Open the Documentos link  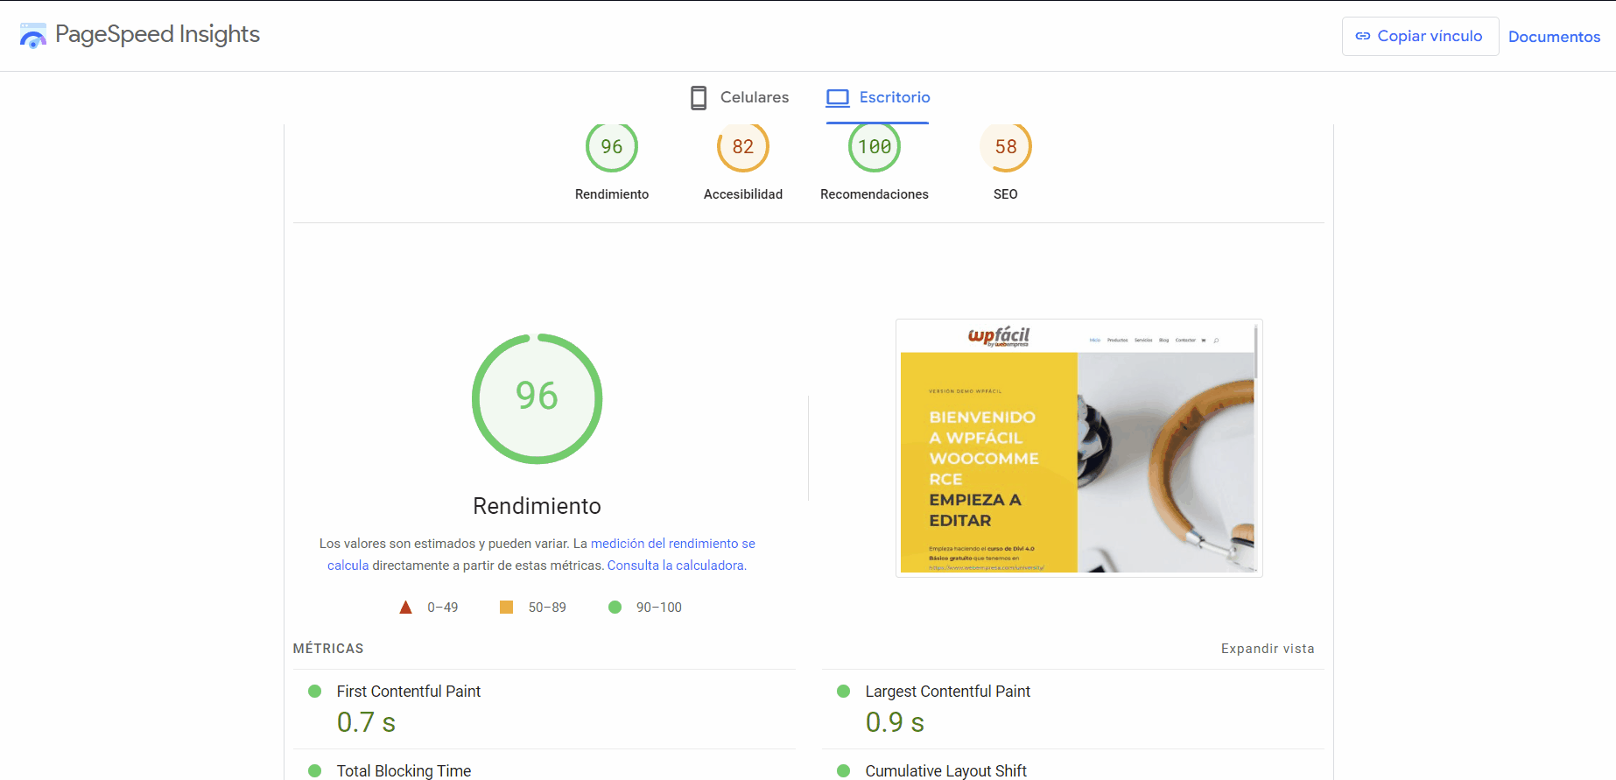[x=1554, y=37]
